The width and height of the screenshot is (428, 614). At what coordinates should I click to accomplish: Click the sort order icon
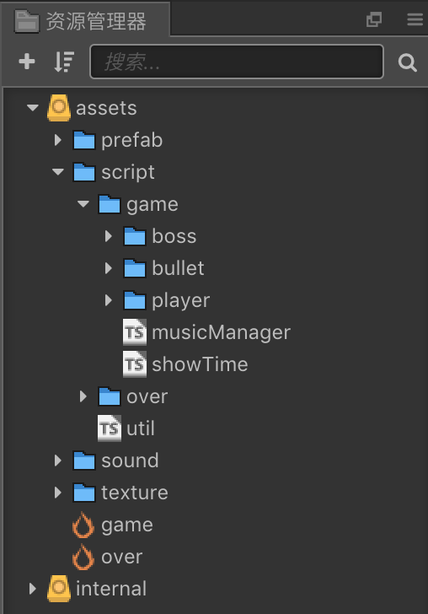[64, 62]
